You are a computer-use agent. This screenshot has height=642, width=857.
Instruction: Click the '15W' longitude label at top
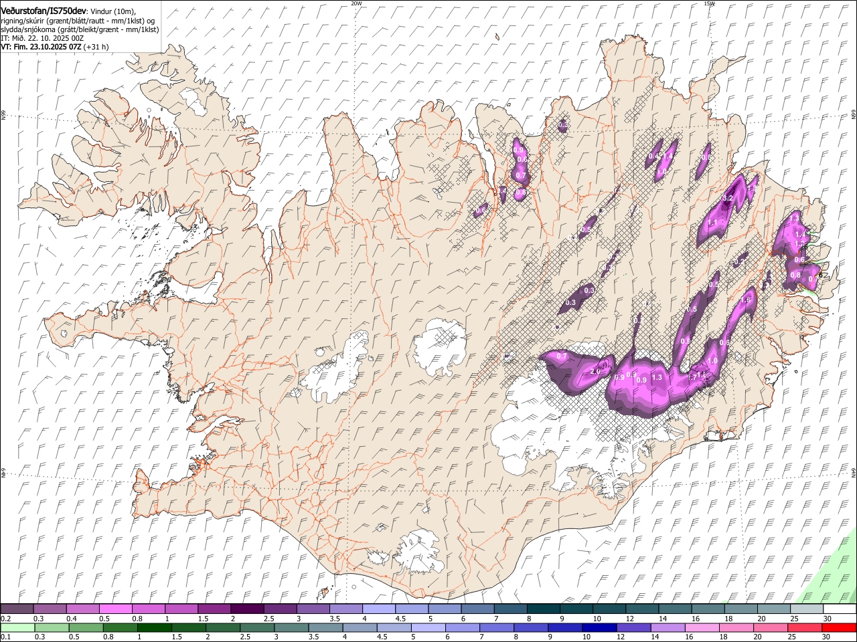(709, 3)
